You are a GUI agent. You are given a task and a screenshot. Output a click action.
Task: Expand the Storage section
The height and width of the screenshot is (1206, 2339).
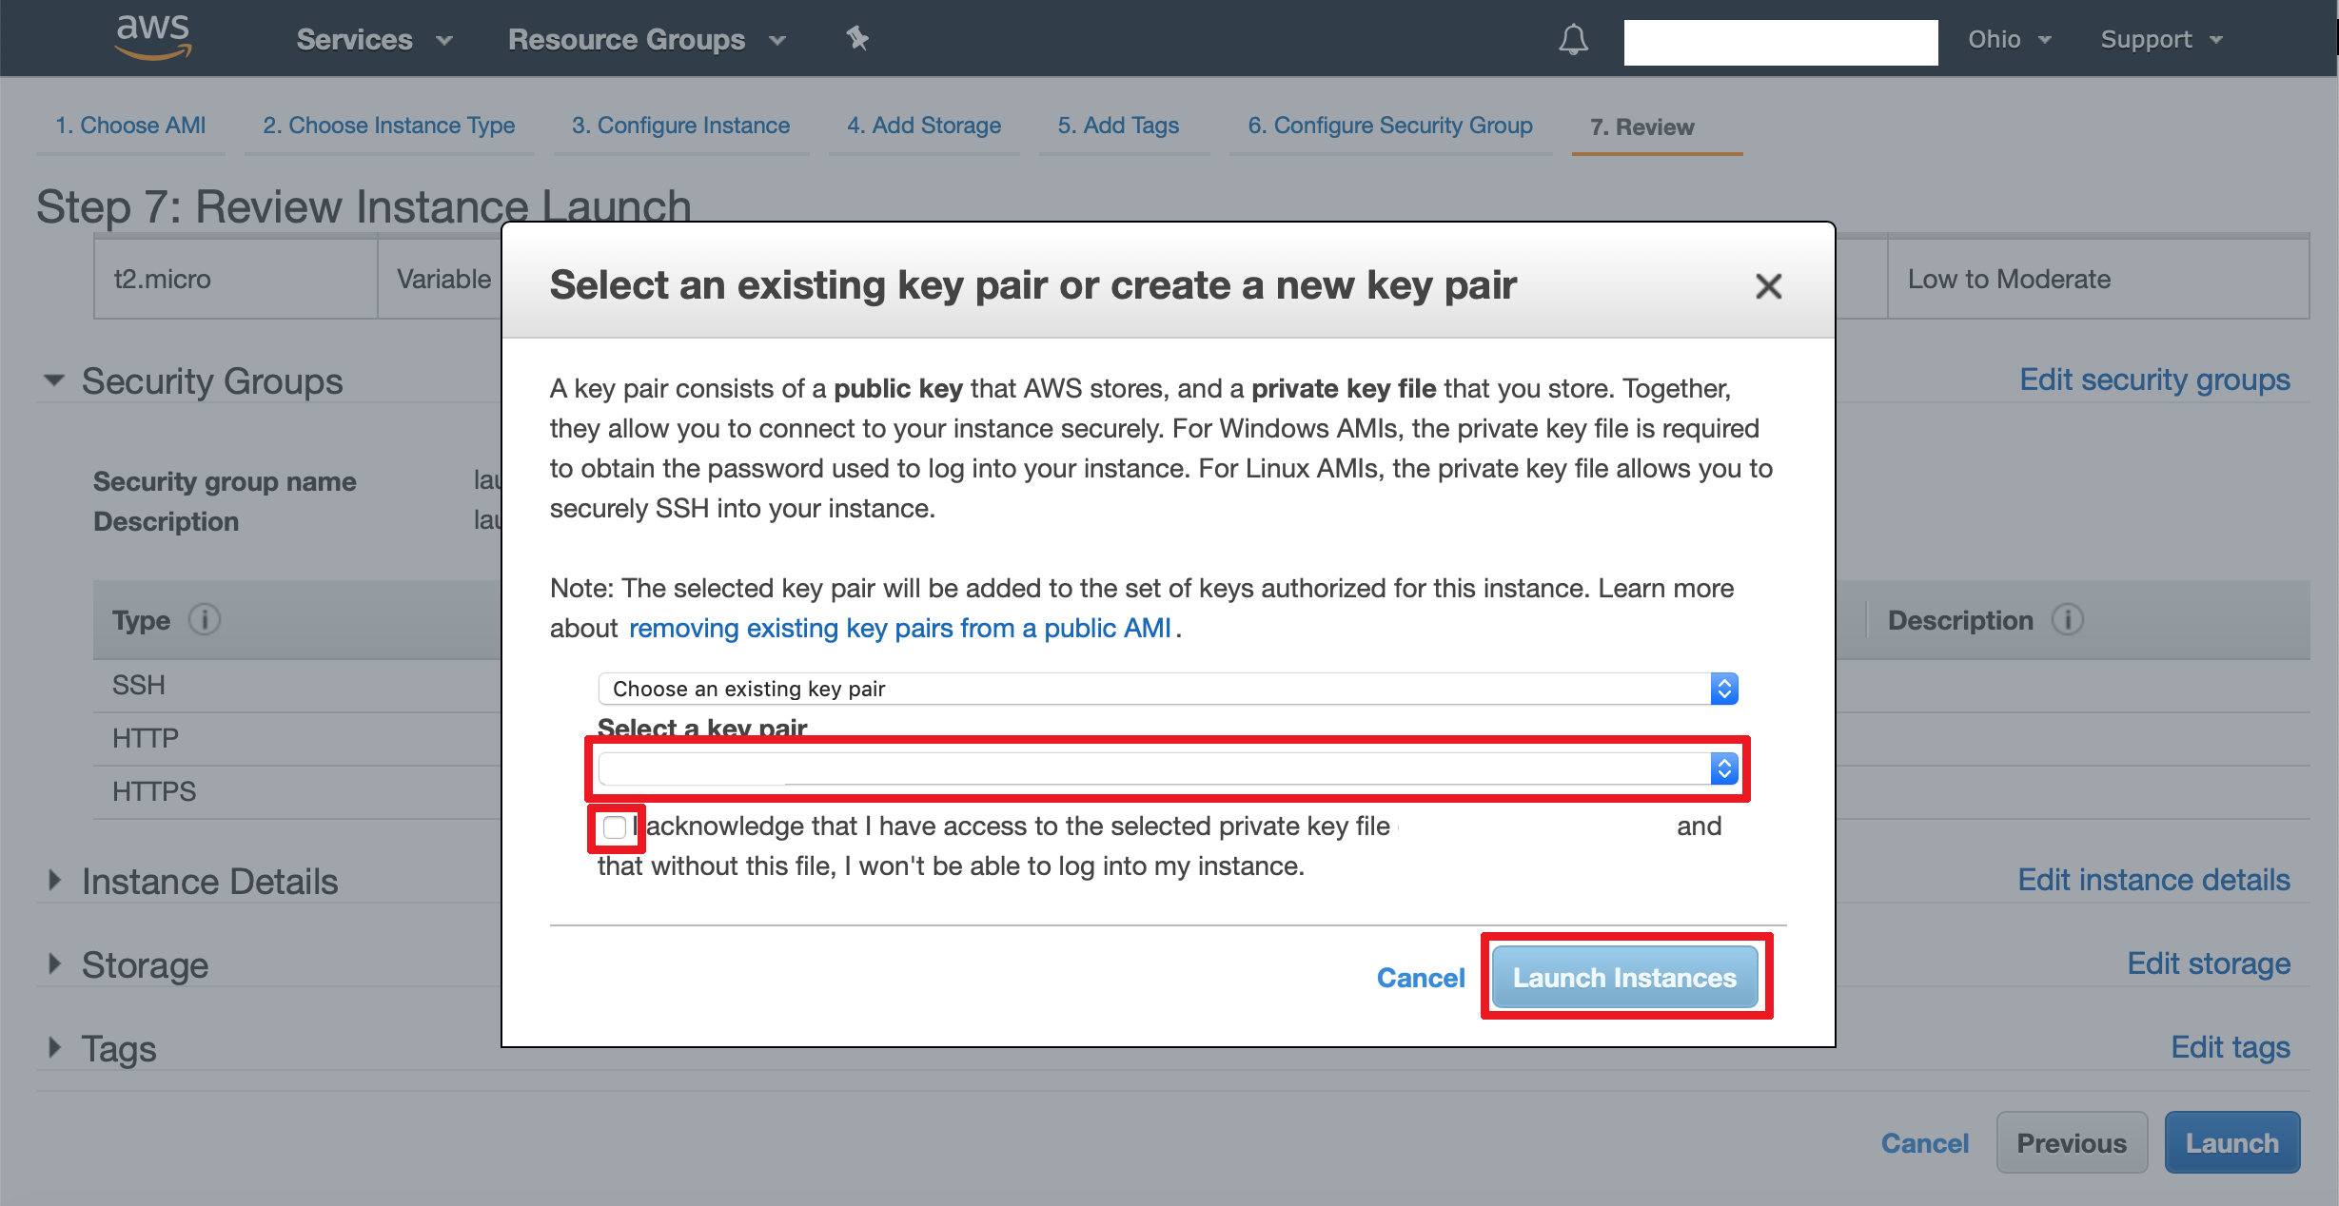point(54,964)
